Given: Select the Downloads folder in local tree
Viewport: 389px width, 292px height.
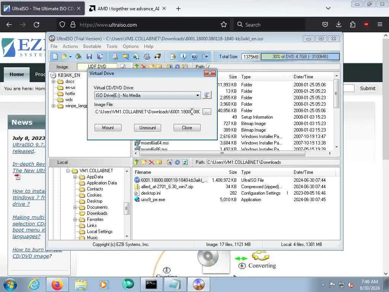Looking at the screenshot, I should coord(97,213).
